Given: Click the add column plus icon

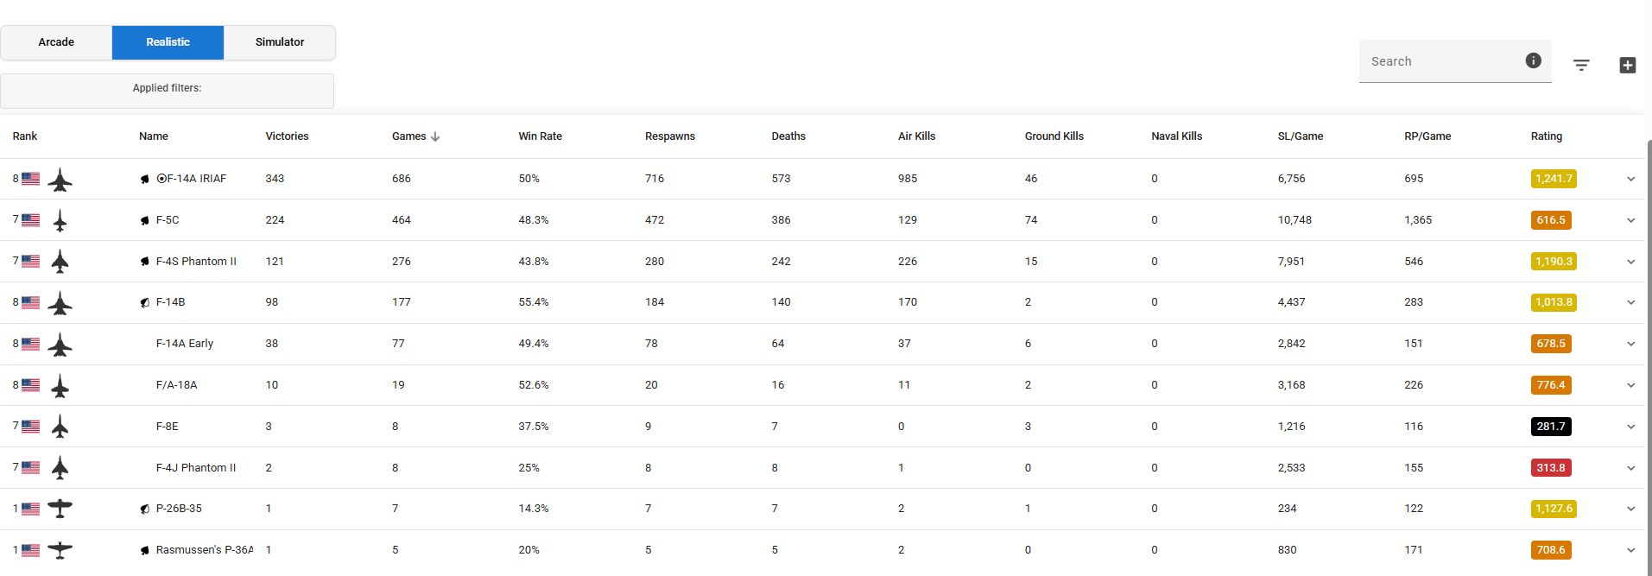Looking at the screenshot, I should point(1627,65).
